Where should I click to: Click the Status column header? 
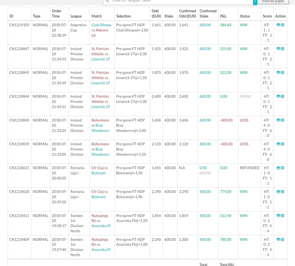tap(245, 16)
